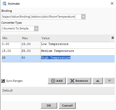Screen dimensions: 116x110
Task: Move selected row up with arrow button
Action: coord(98,81)
